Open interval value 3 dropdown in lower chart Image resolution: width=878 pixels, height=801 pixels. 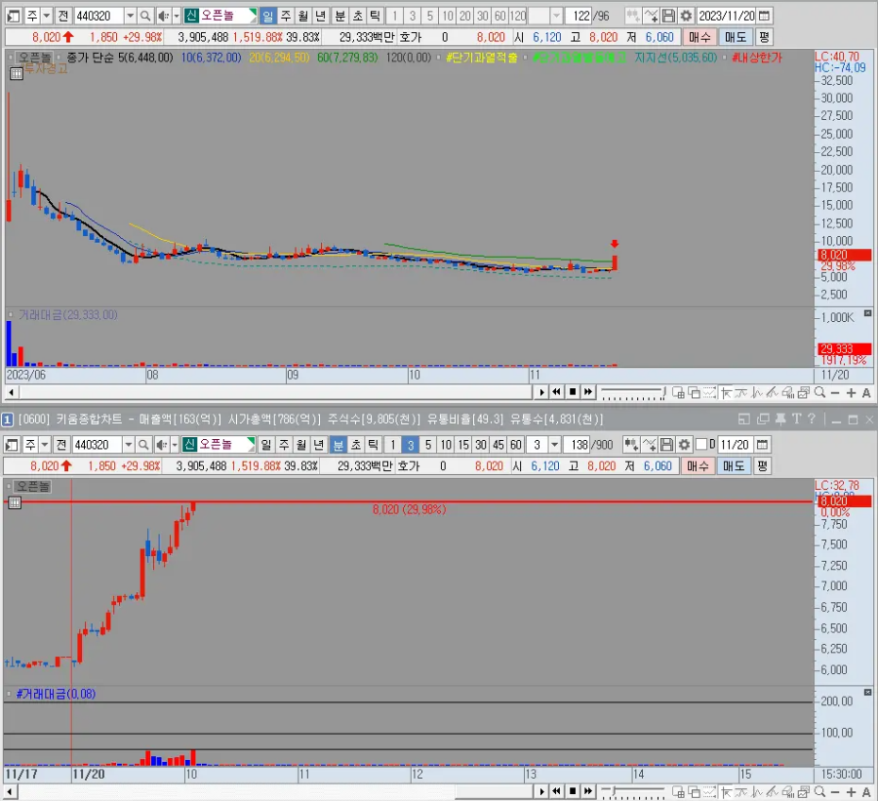[x=554, y=445]
